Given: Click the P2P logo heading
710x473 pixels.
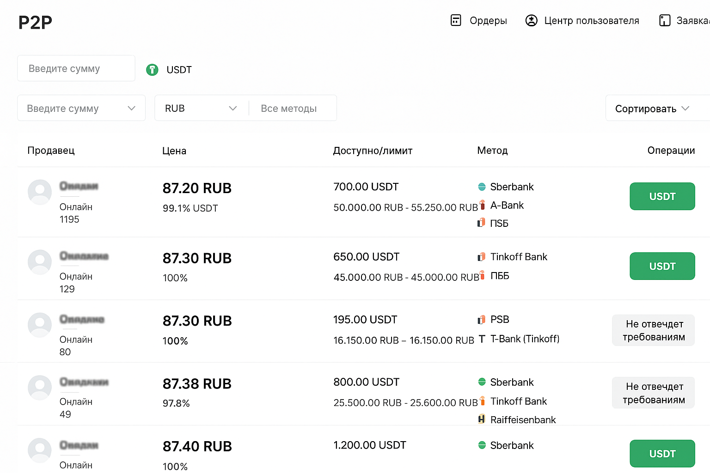Looking at the screenshot, I should (35, 22).
